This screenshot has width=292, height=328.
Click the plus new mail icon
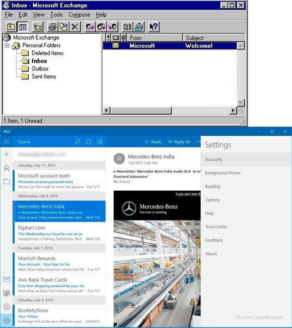[7, 154]
